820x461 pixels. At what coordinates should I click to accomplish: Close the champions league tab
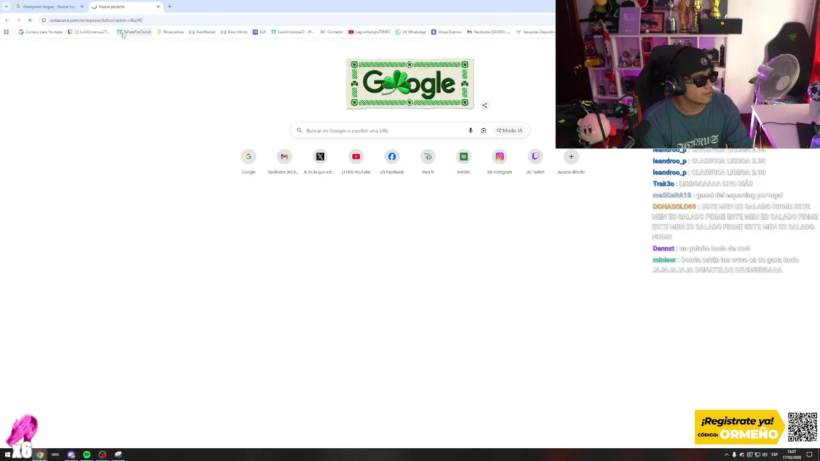tap(82, 6)
